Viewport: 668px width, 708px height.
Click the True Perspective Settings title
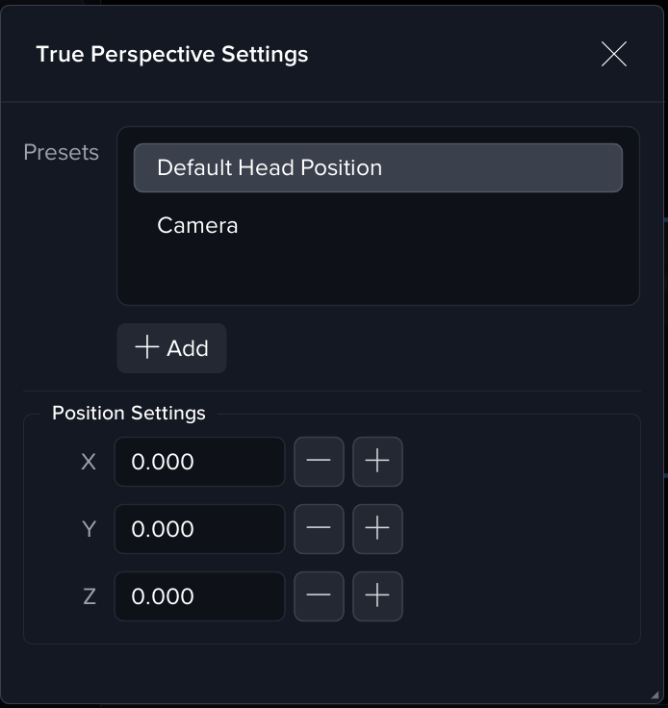172,54
